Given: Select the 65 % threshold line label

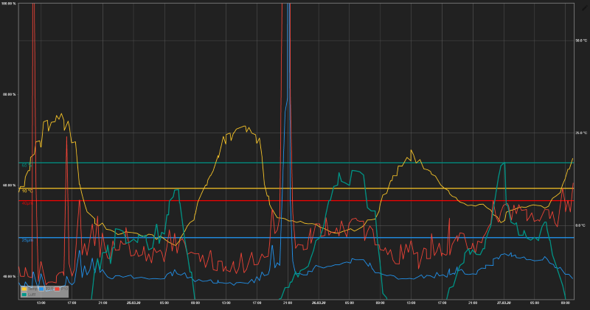Looking at the screenshot, I should (x=27, y=166).
